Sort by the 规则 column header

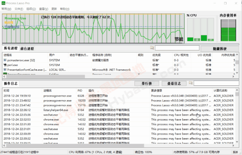click(144, 55)
